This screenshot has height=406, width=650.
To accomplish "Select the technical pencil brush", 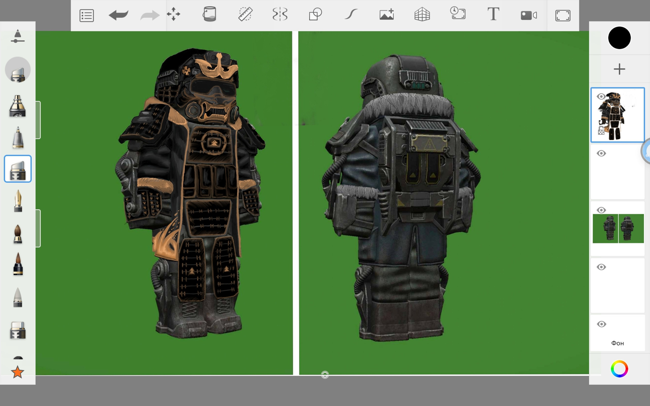I will [x=18, y=138].
